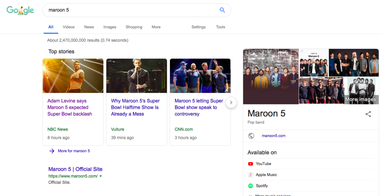Click the 3 hours ago timestamp
The width and height of the screenshot is (382, 196).
pos(186,138)
